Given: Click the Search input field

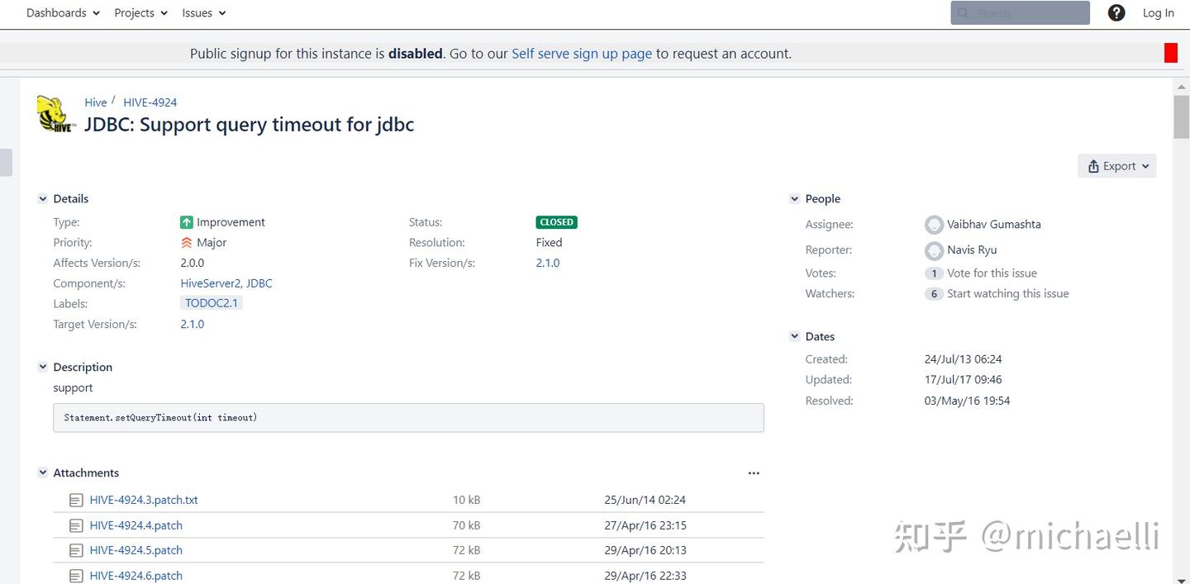Looking at the screenshot, I should [x=1020, y=12].
